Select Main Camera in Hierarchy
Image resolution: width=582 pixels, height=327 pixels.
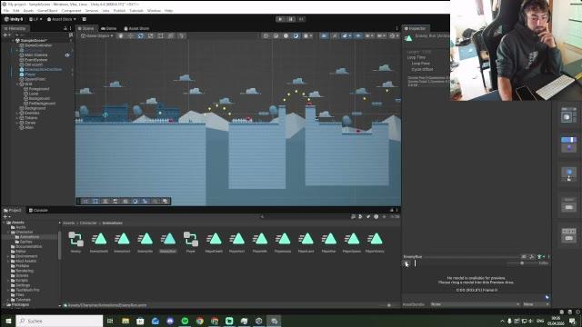pos(35,54)
